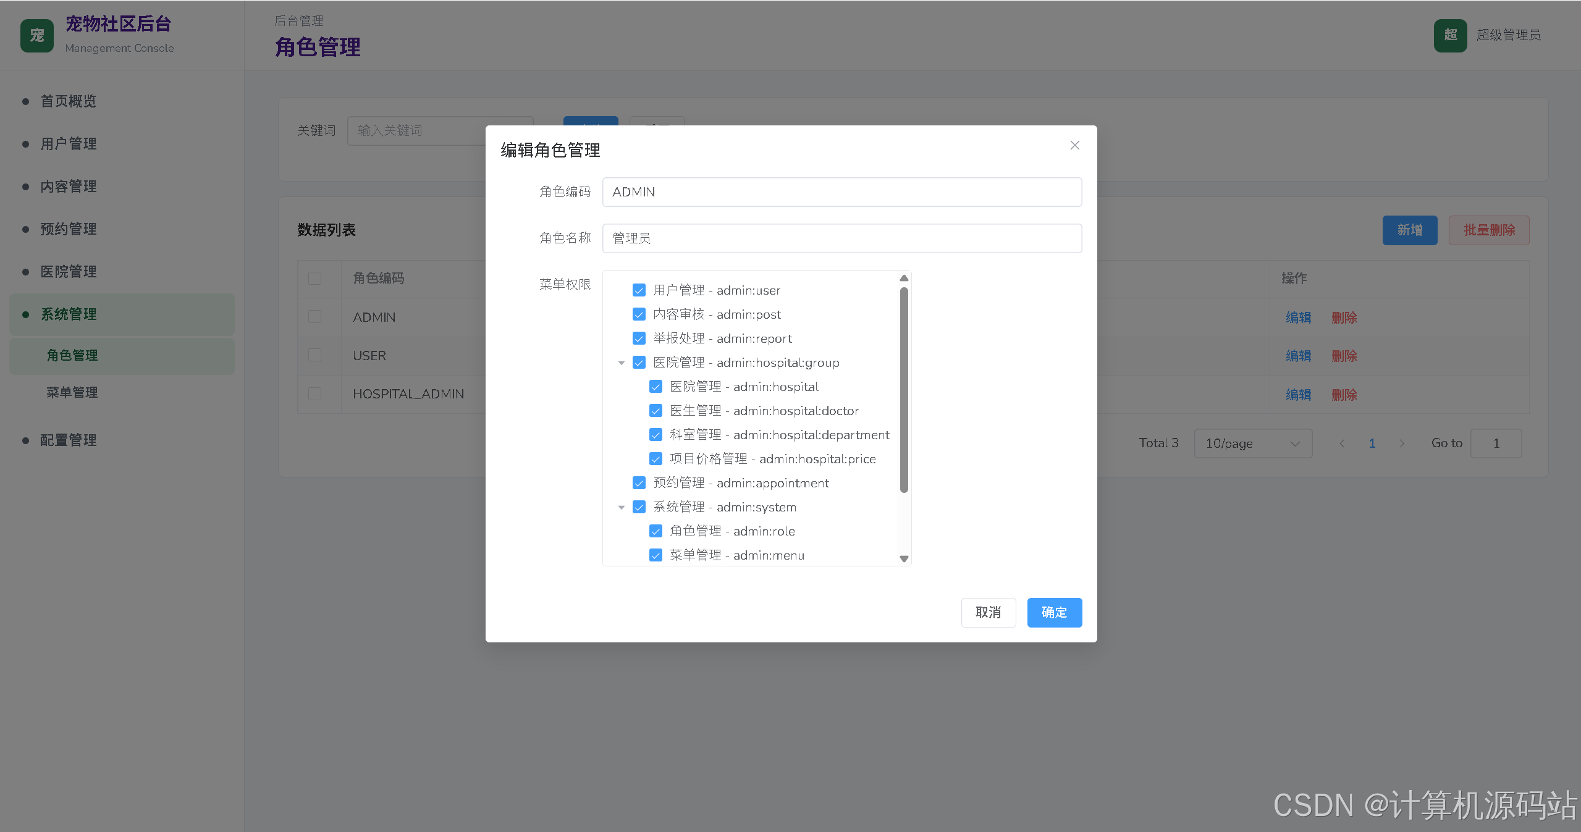Toggle 医院管理 - admin:hospital checkbox
Screen dimensions: 1581x832
tap(656, 387)
